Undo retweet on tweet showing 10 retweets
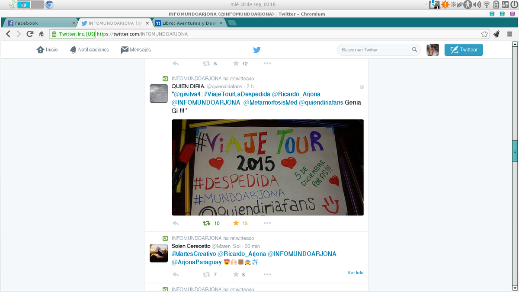519x292 pixels. [x=207, y=223]
